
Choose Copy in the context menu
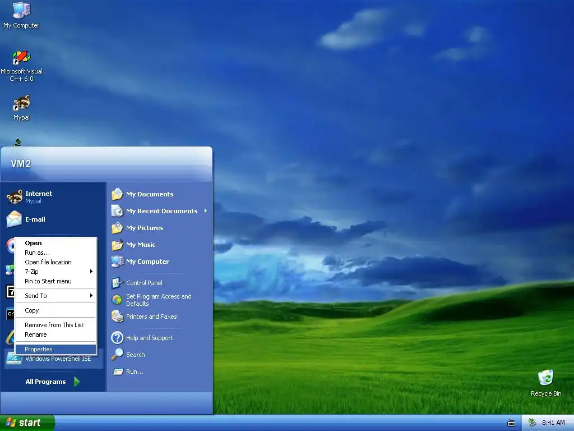coord(55,310)
